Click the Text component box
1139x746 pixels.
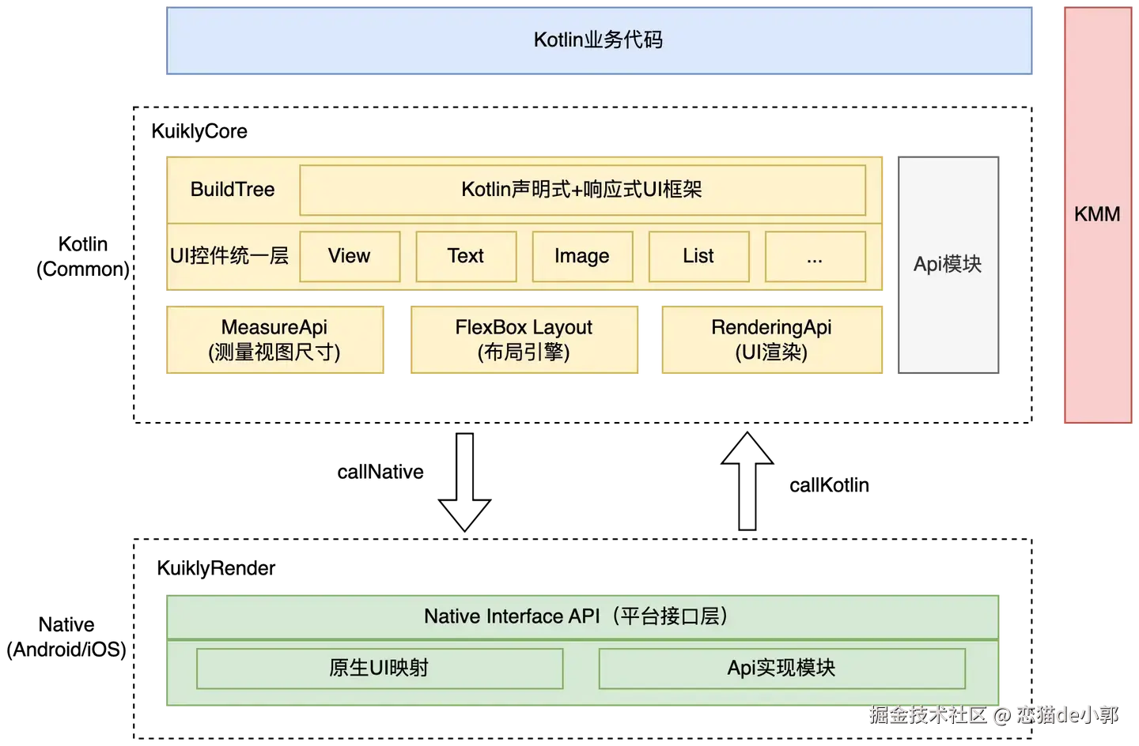coord(466,256)
